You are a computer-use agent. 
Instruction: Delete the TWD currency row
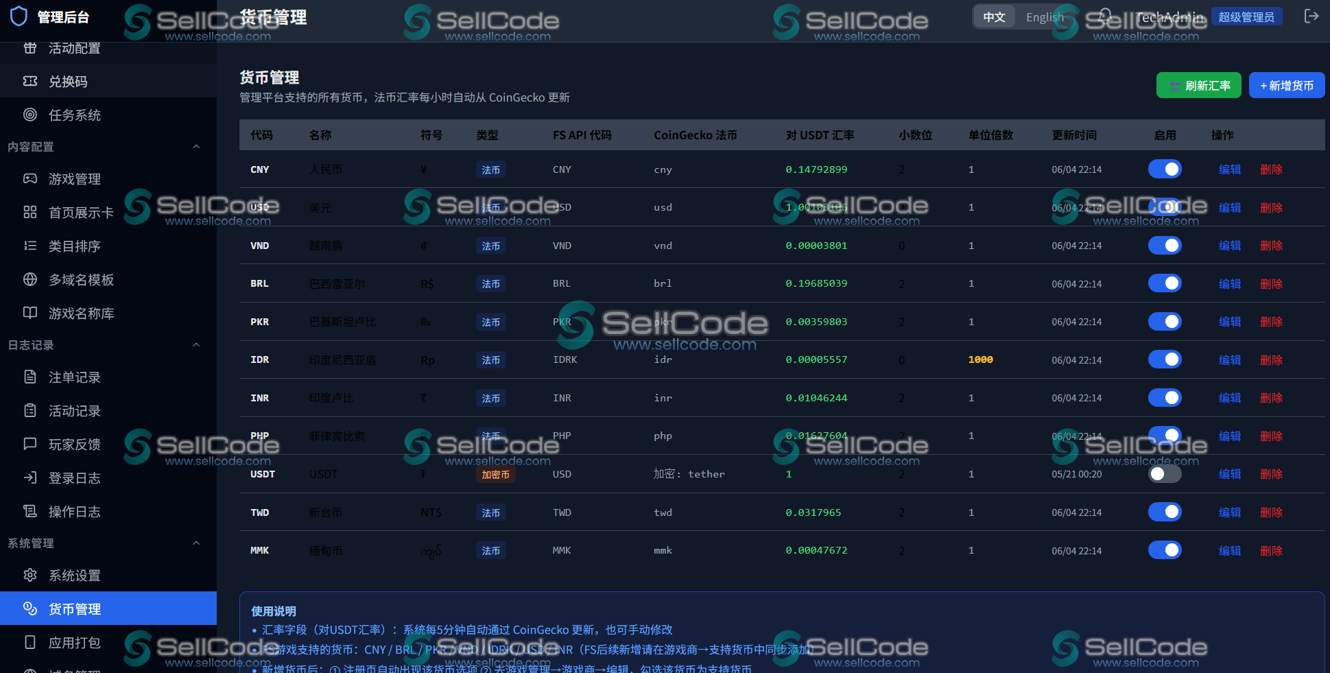pyautogui.click(x=1271, y=512)
